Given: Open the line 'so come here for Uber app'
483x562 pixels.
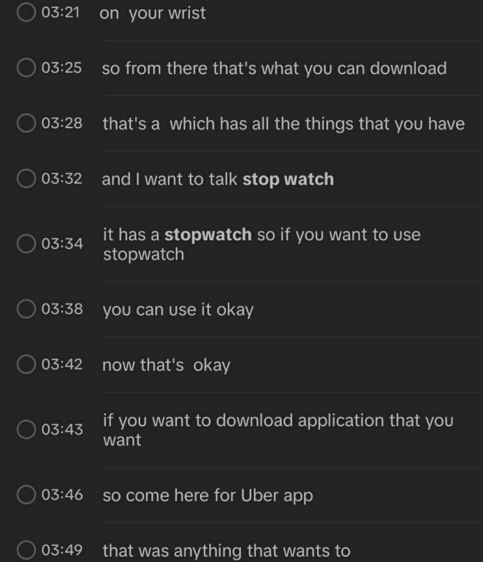Looking at the screenshot, I should tap(208, 495).
